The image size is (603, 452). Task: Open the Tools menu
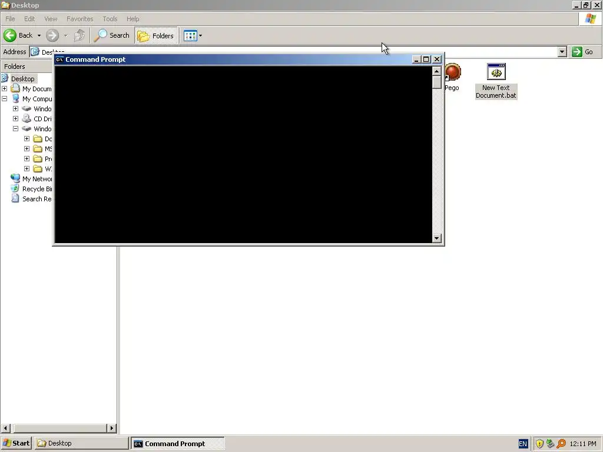tap(110, 19)
